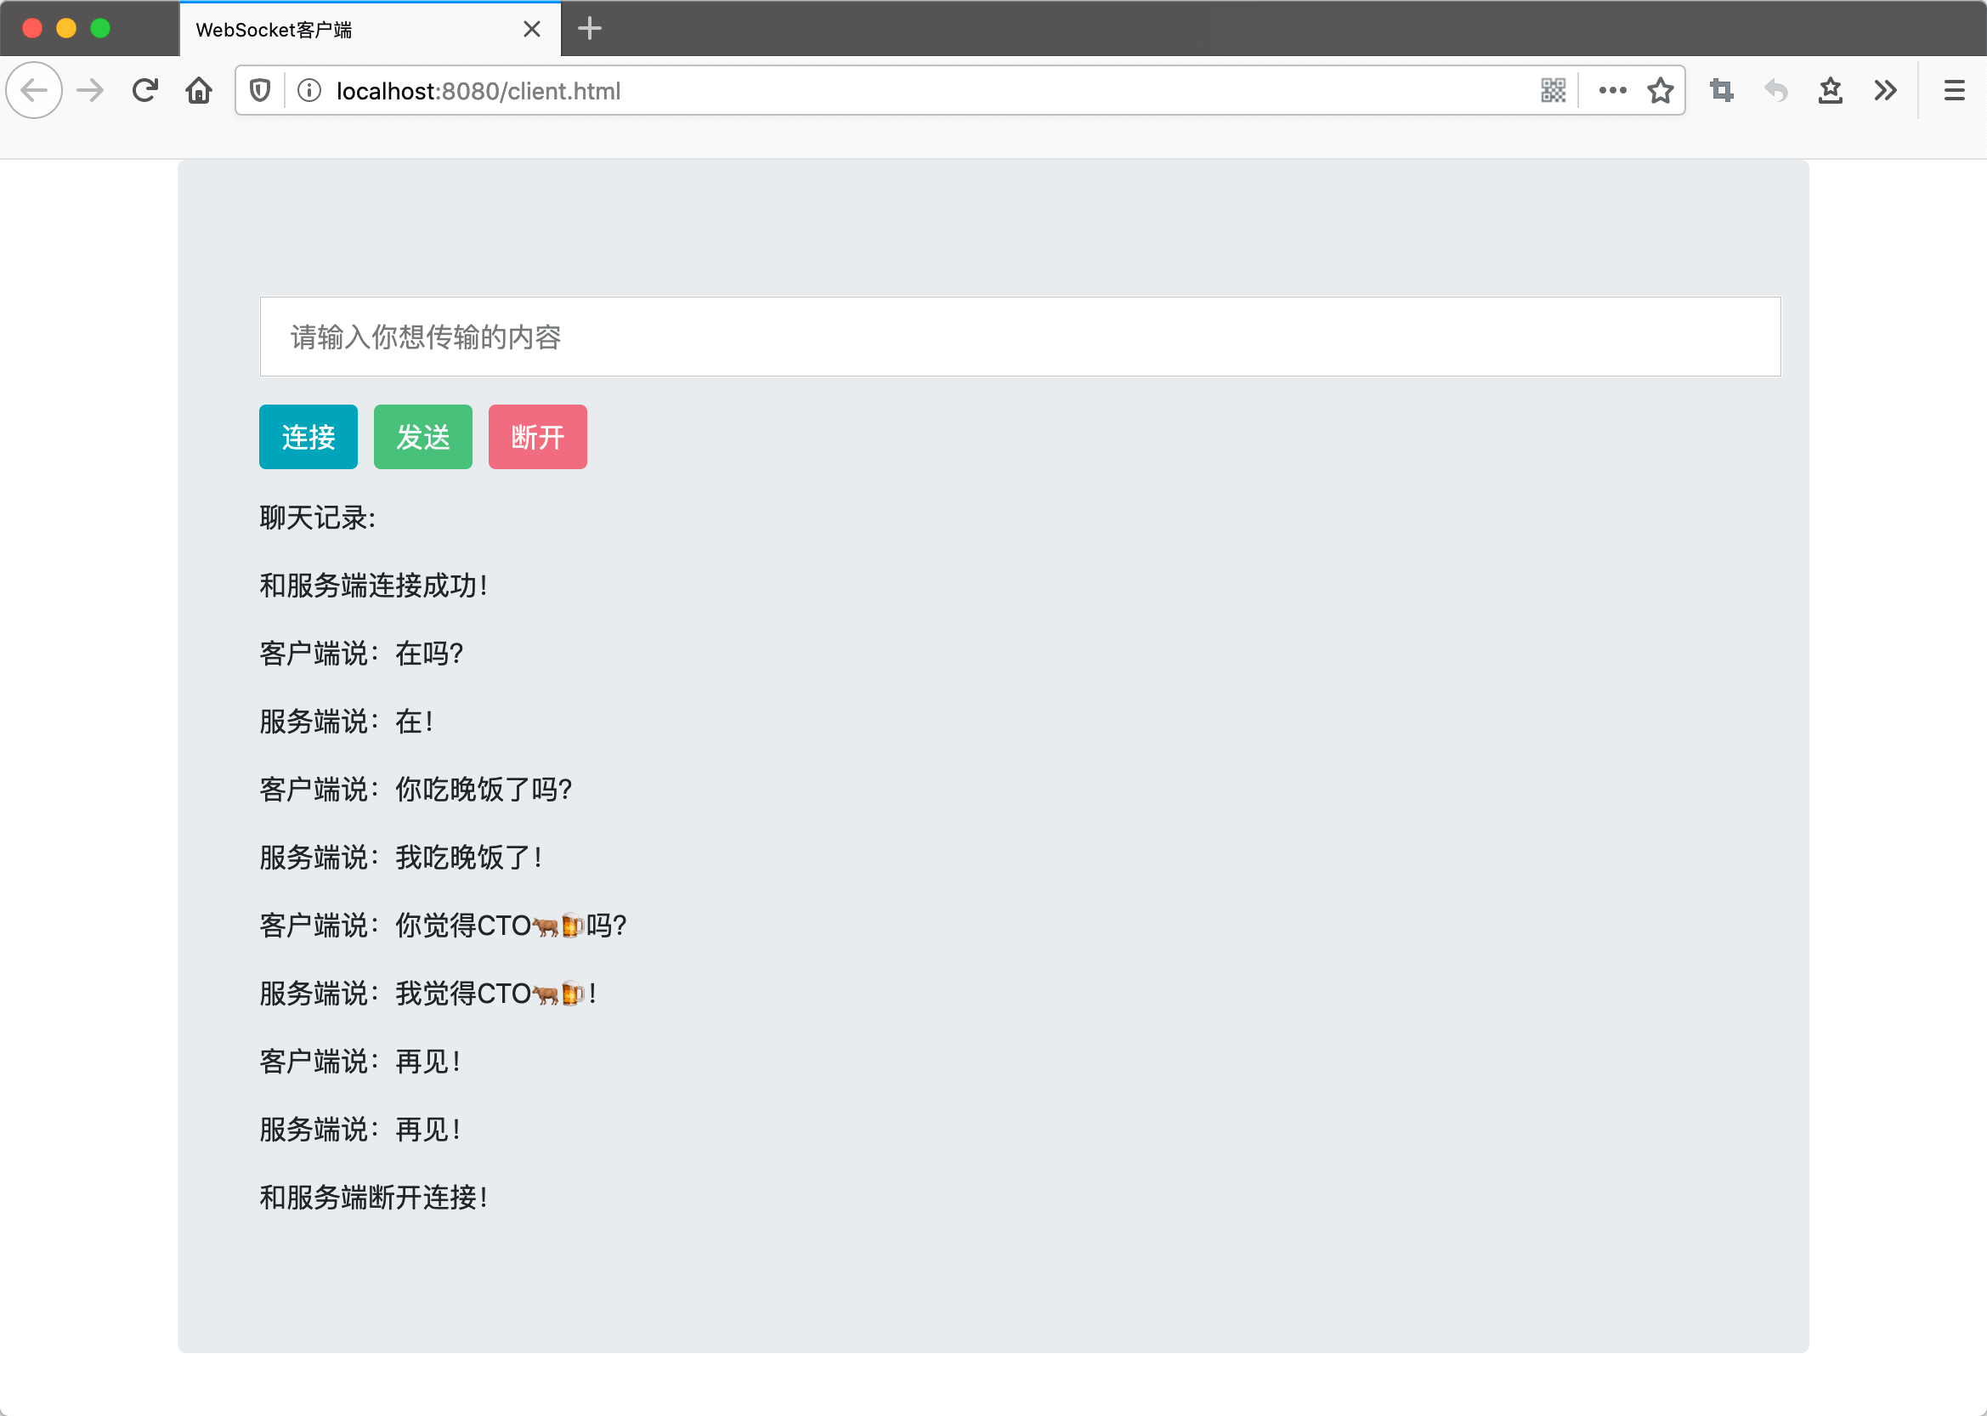1987x1416 pixels.
Task: Click the text 和服务端连接成功!
Action: [x=374, y=586]
